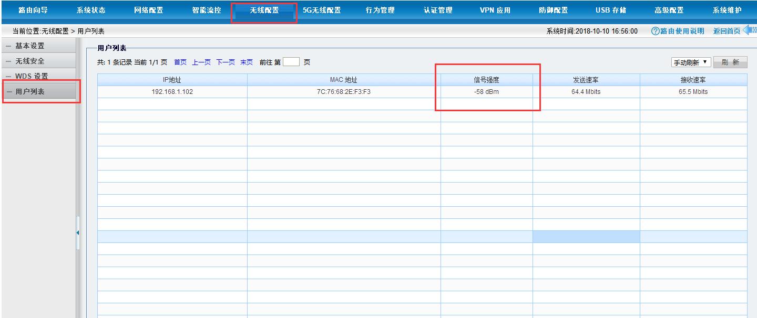Open the VPN 应用 menu
Image resolution: width=757 pixels, height=318 pixels.
click(495, 9)
